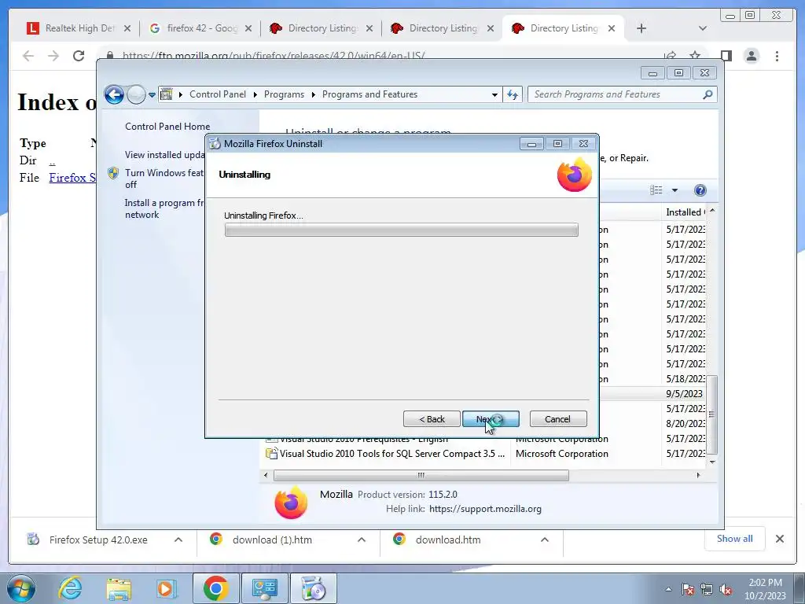This screenshot has width=805, height=604.
Task: Click Programs breadcrumb segment
Action: pyautogui.click(x=284, y=94)
